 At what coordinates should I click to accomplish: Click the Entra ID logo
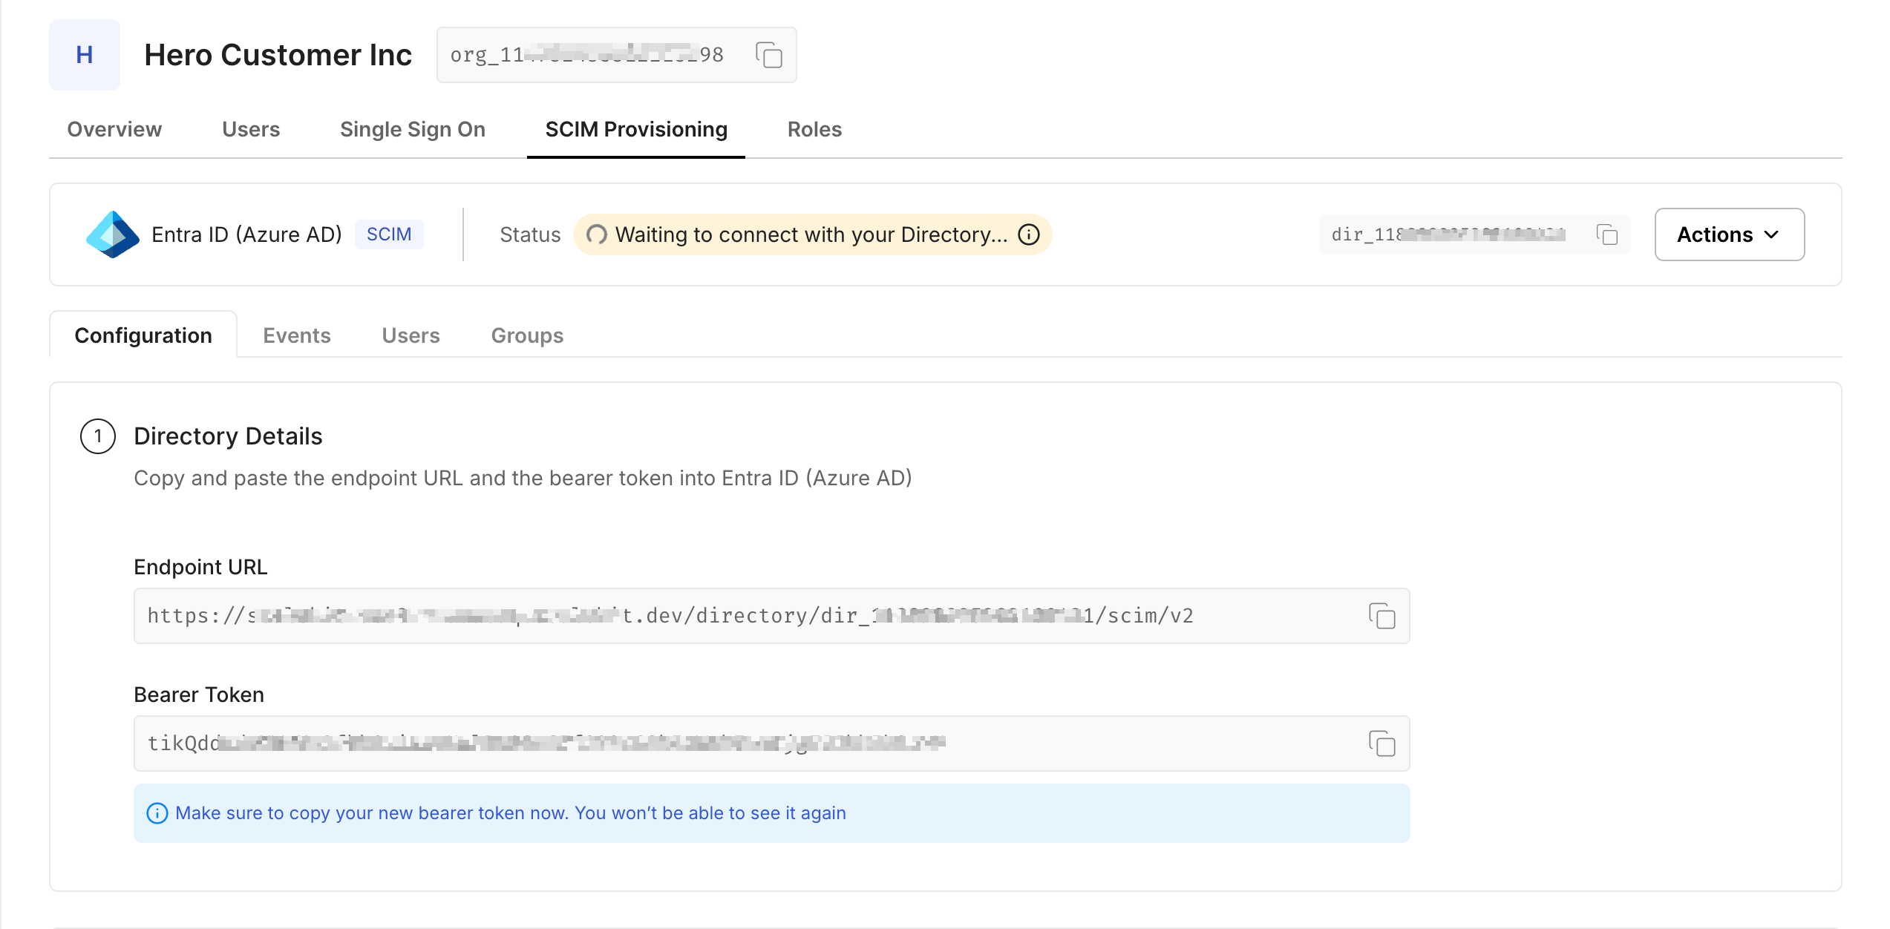[x=113, y=234]
